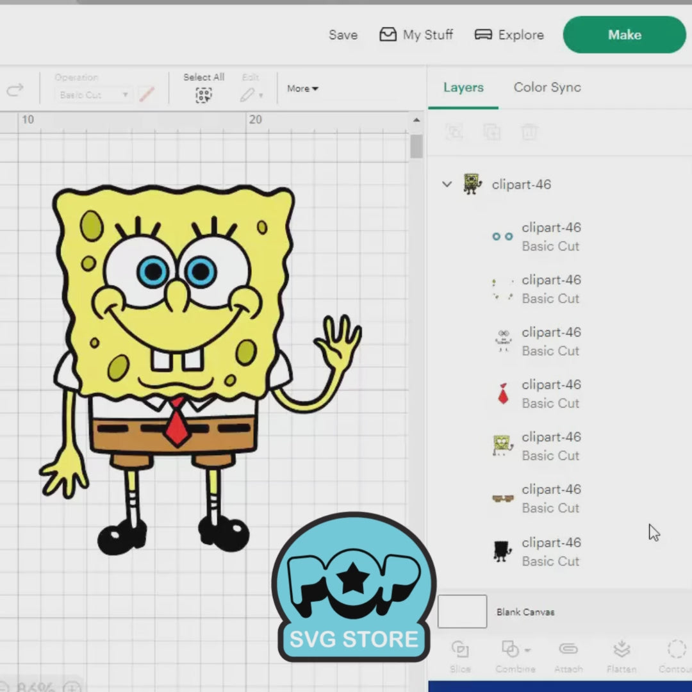This screenshot has width=692, height=692.
Task: Collapse the clipart-46 group chevron
Action: tap(447, 184)
